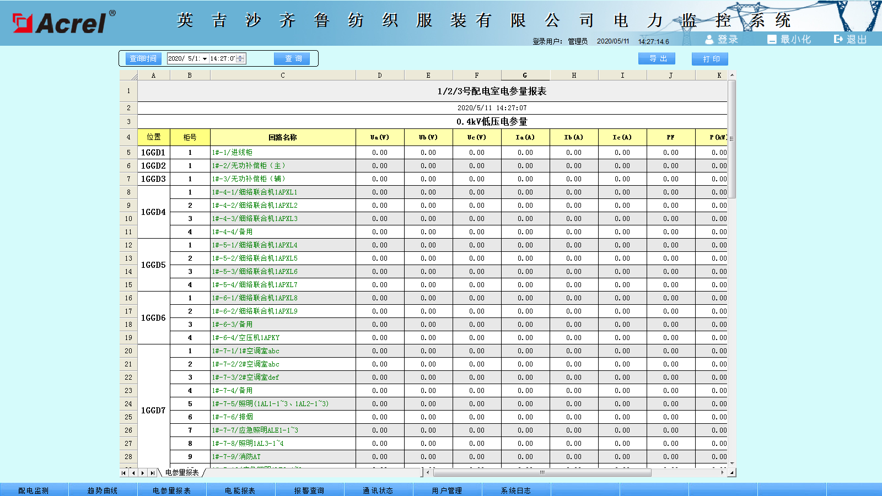Click the vertical scrollbar down arrow
This screenshot has width=882, height=496.
(732, 464)
